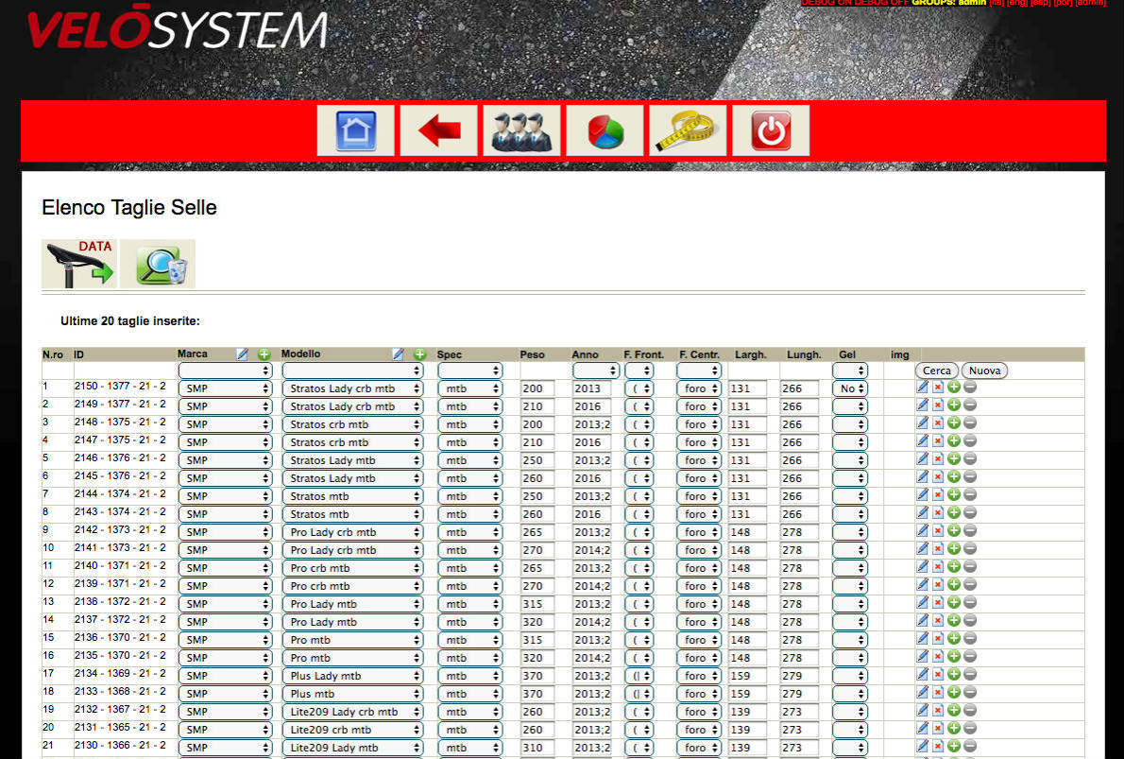1124x759 pixels.
Task: Delete row 15 (ID 2136) with red X
Action: pos(938,638)
